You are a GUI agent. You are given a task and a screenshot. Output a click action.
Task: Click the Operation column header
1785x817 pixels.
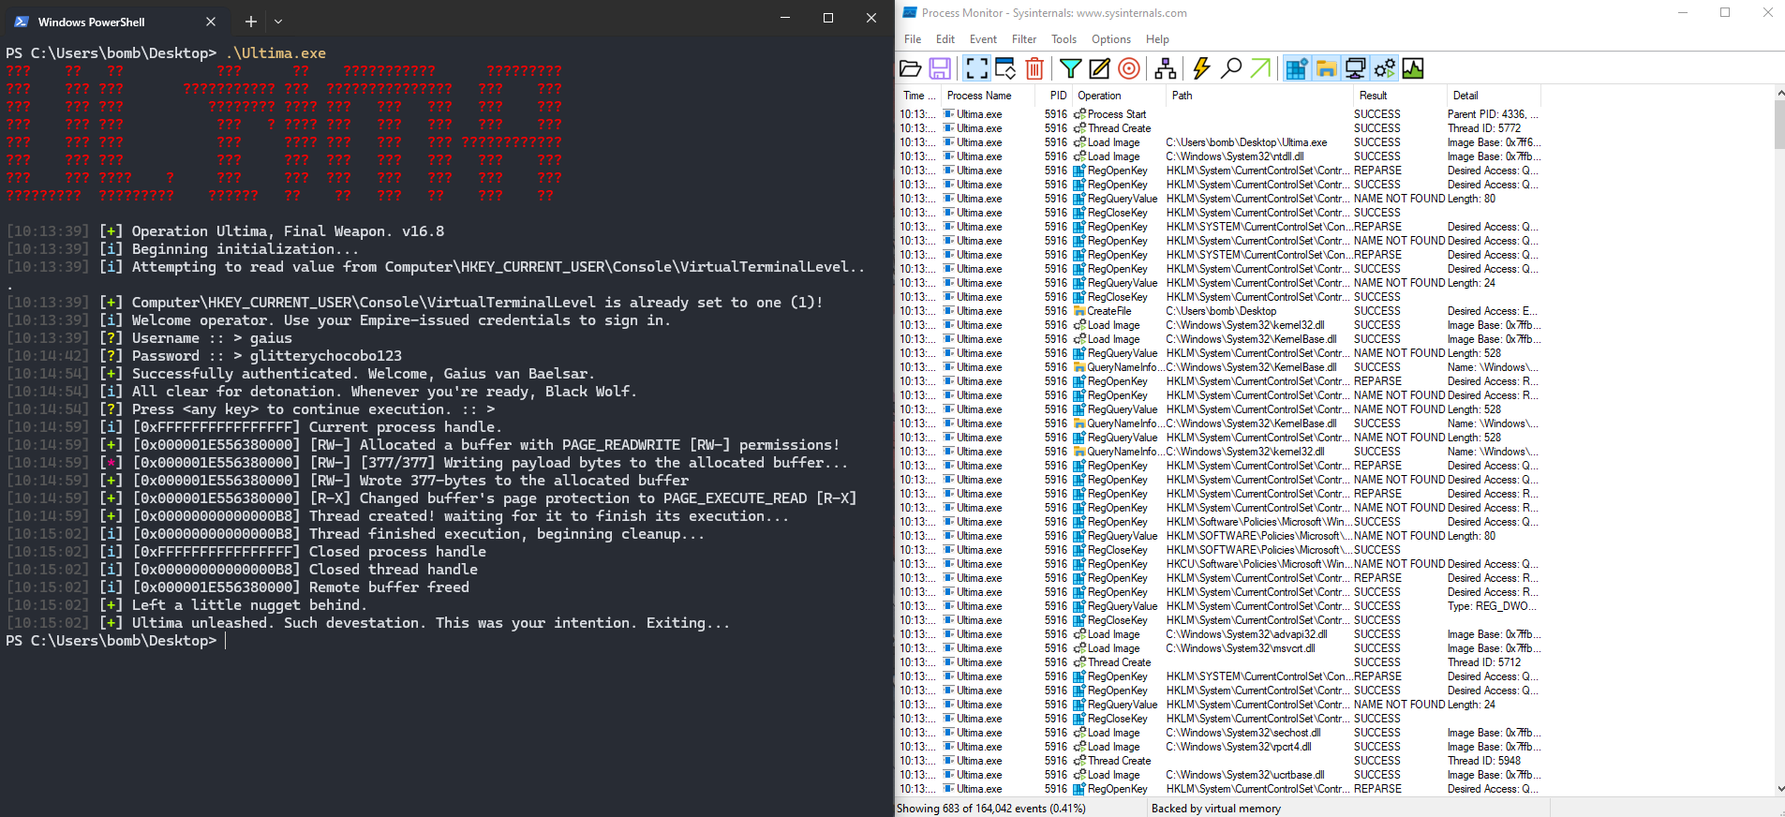[x=1120, y=96]
